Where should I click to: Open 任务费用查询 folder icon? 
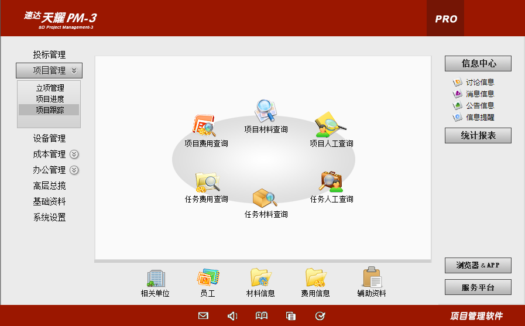(207, 182)
